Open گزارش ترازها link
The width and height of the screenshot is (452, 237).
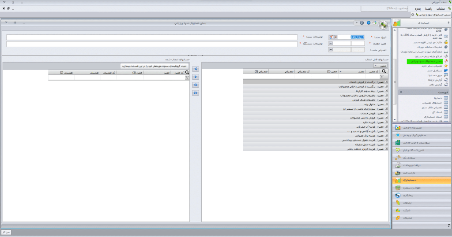click(x=435, y=80)
